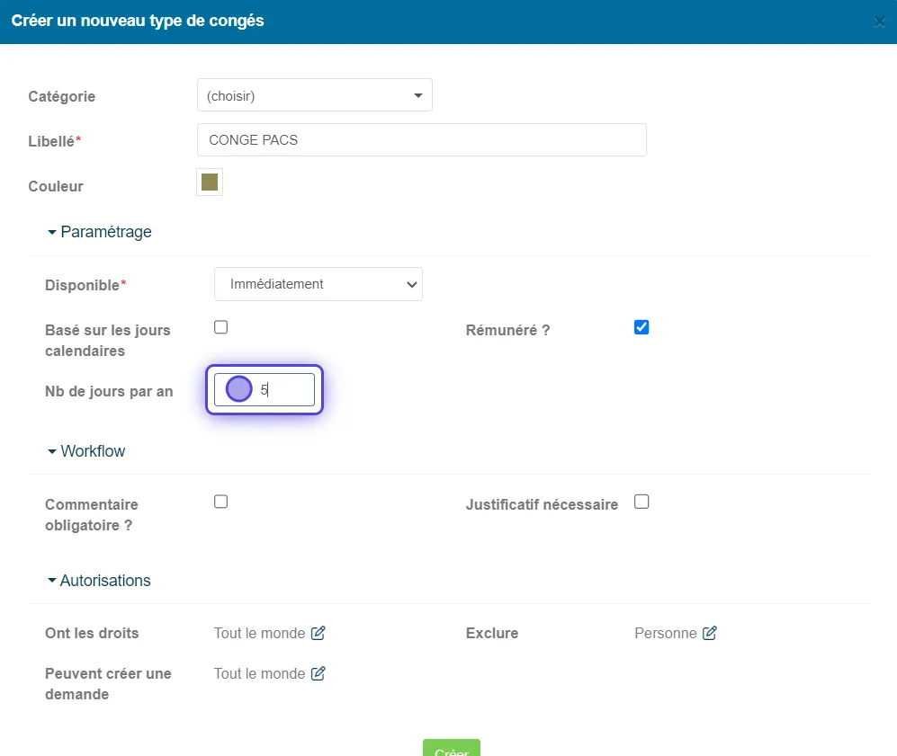Open the Disponible 'Immédiatement' dropdown
The image size is (897, 756).
click(318, 284)
